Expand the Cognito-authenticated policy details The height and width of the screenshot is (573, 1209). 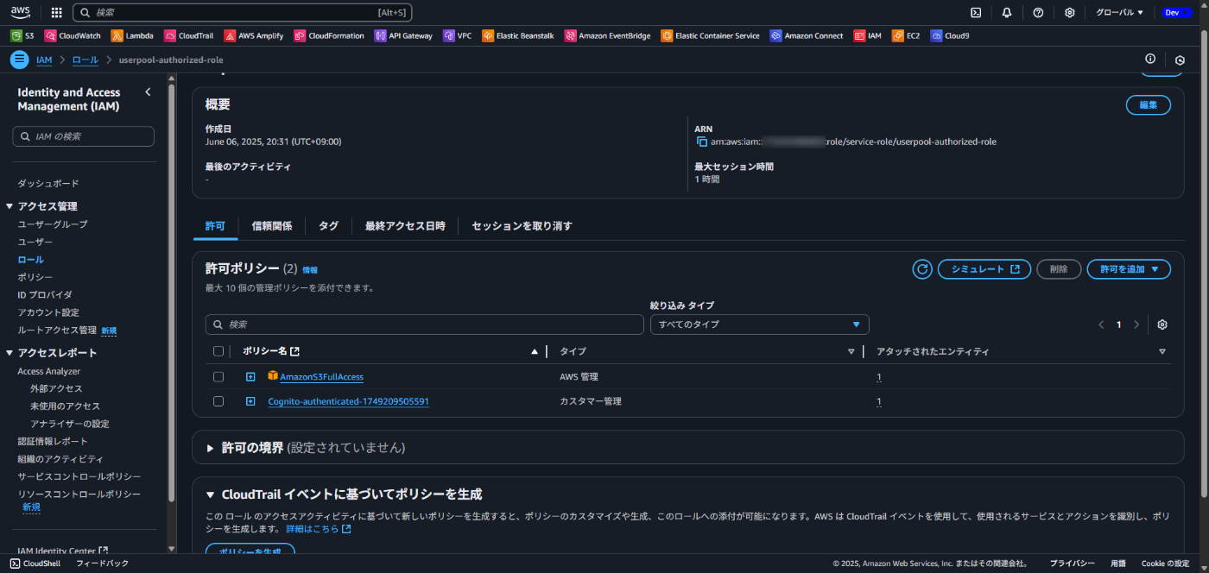click(250, 401)
